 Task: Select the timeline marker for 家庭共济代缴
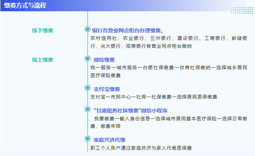click(x=88, y=139)
